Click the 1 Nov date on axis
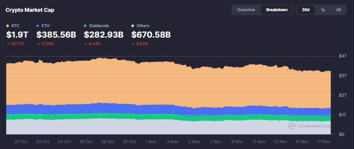The image size is (354, 149). 150,142
